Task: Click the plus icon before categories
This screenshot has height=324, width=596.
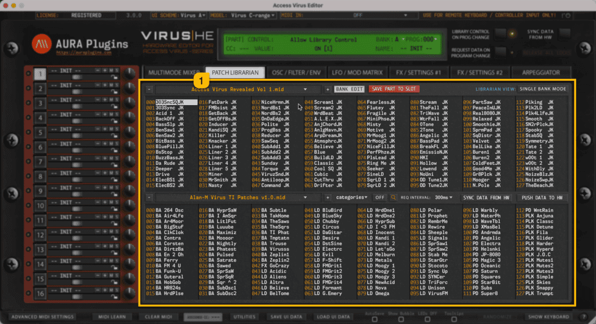Action: tap(327, 197)
